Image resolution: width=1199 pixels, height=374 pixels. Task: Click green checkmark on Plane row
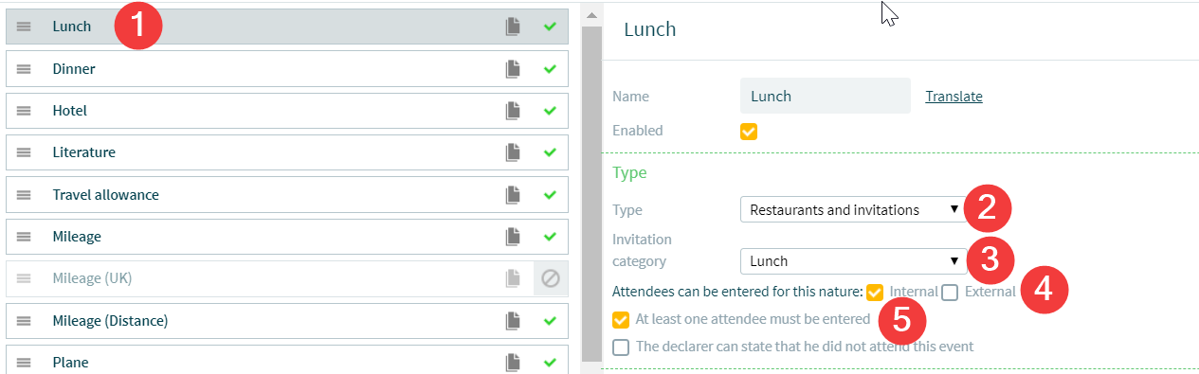click(550, 362)
